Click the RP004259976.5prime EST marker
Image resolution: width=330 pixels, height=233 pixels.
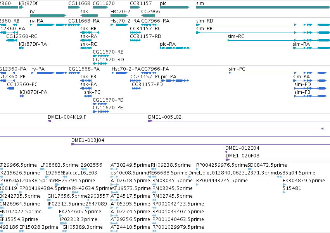[197, 169]
